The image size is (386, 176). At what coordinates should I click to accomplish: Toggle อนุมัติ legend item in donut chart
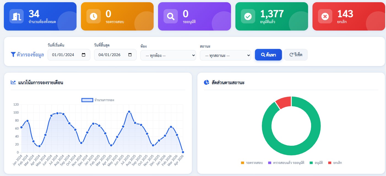[316, 163]
